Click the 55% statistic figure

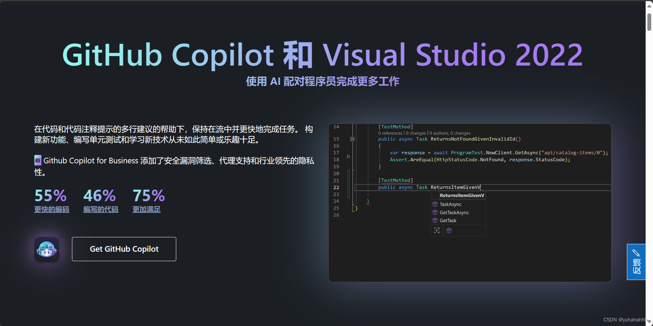click(x=51, y=196)
